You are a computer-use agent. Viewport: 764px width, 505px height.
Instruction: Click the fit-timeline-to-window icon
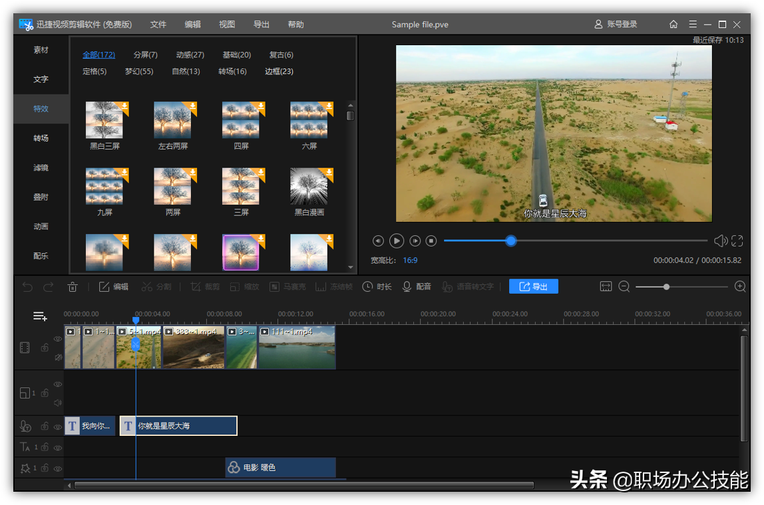coord(606,286)
